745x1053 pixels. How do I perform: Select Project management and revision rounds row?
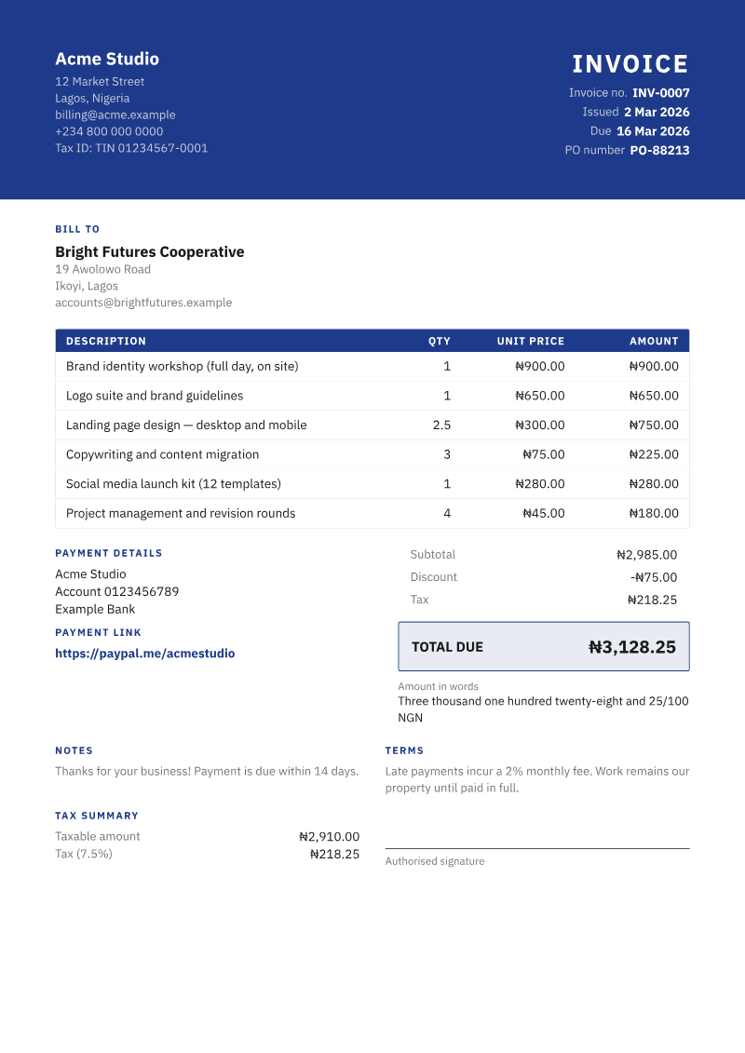(x=372, y=513)
